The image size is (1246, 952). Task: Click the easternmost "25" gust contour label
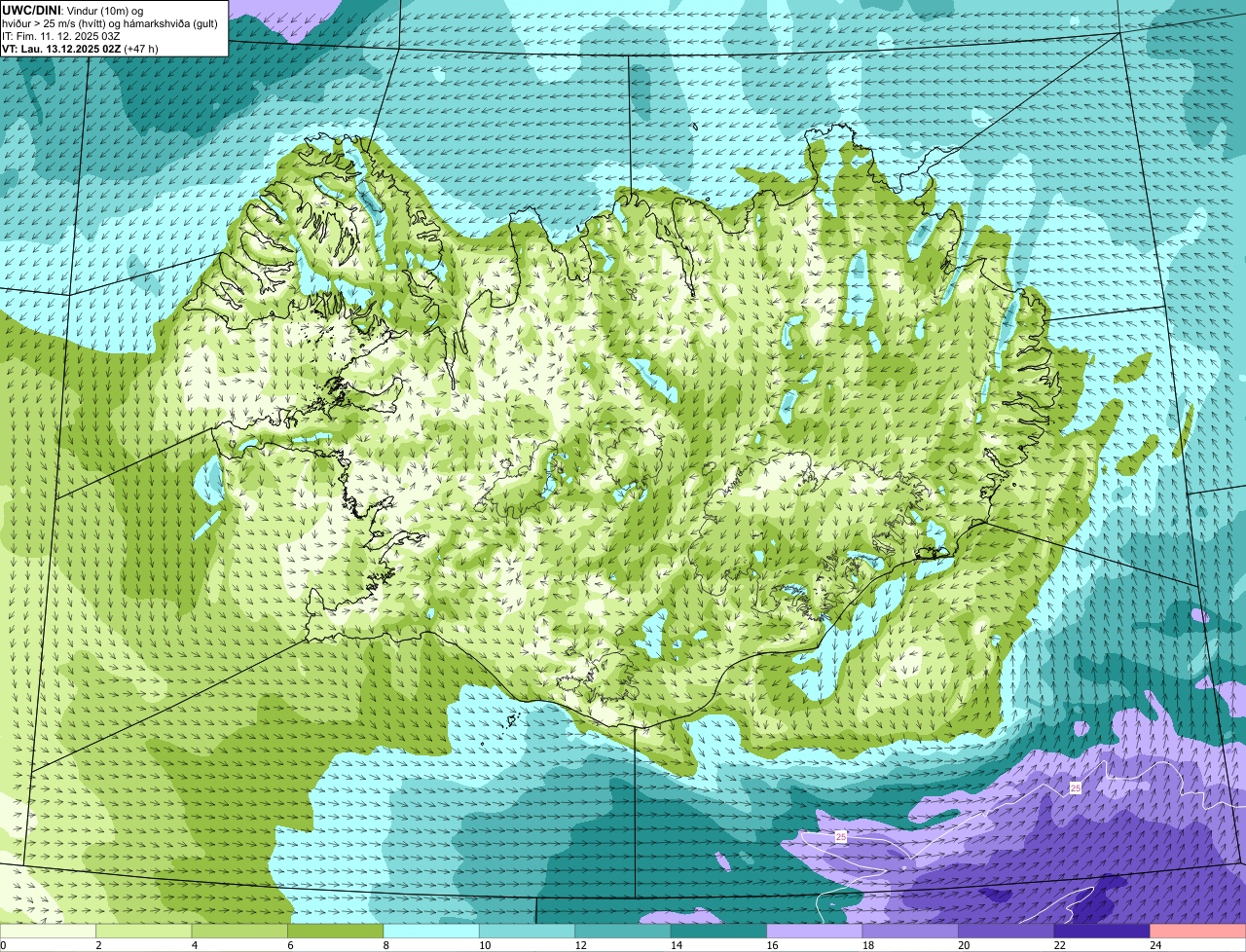click(1075, 787)
